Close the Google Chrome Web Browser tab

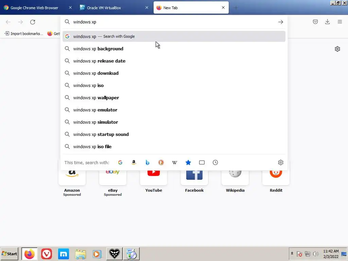tap(70, 7)
